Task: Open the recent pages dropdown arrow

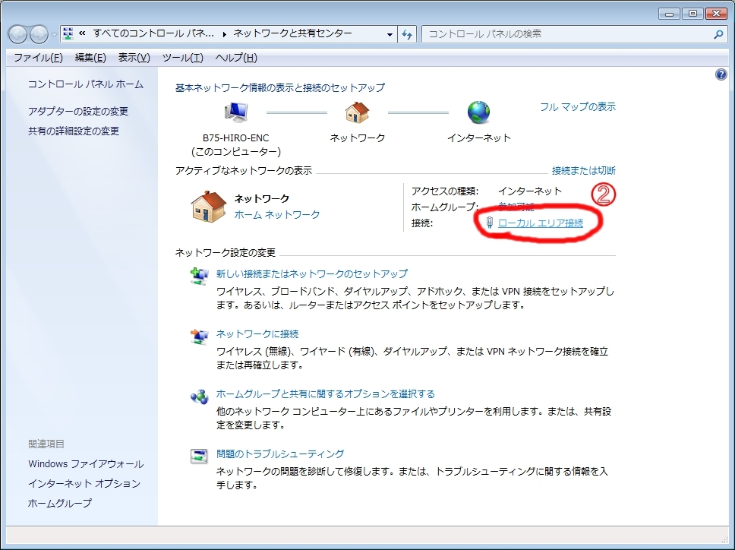Action: point(54,35)
